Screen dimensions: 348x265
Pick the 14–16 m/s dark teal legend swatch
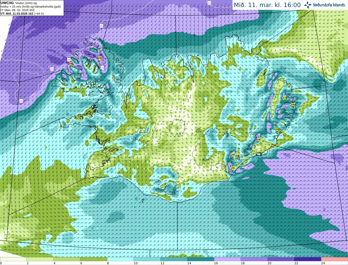[201, 259]
